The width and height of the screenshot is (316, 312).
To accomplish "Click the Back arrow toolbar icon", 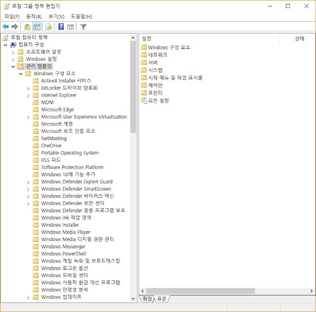I will pos(5,27).
